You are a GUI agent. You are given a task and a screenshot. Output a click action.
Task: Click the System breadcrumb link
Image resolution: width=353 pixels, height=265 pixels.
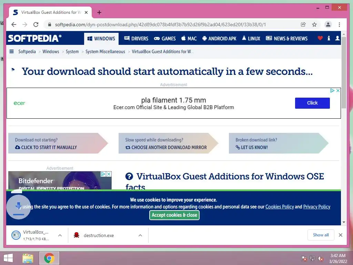pyautogui.click(x=72, y=52)
